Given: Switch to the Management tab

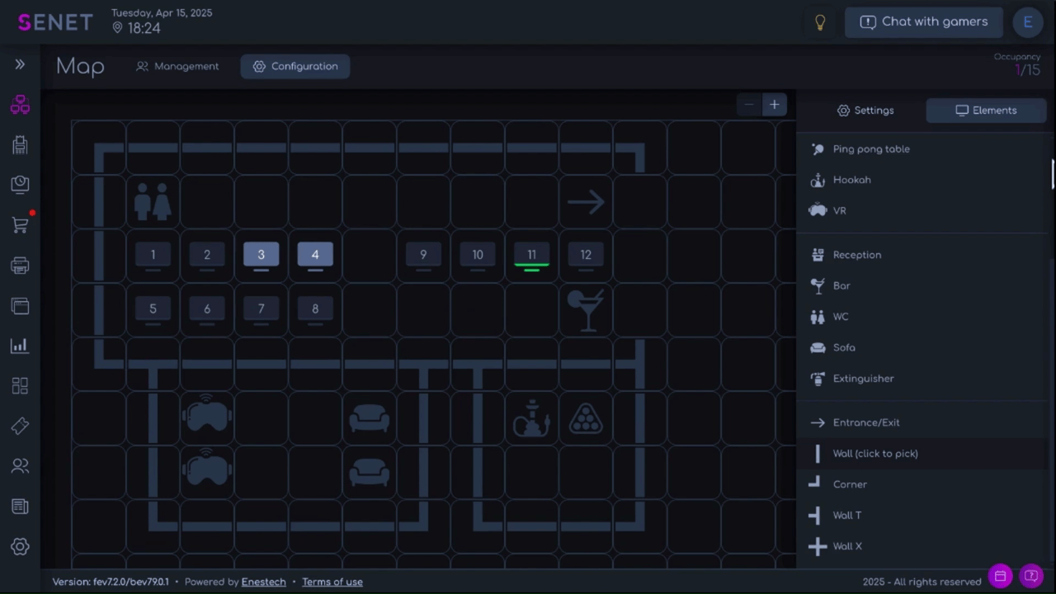Looking at the screenshot, I should tap(177, 66).
